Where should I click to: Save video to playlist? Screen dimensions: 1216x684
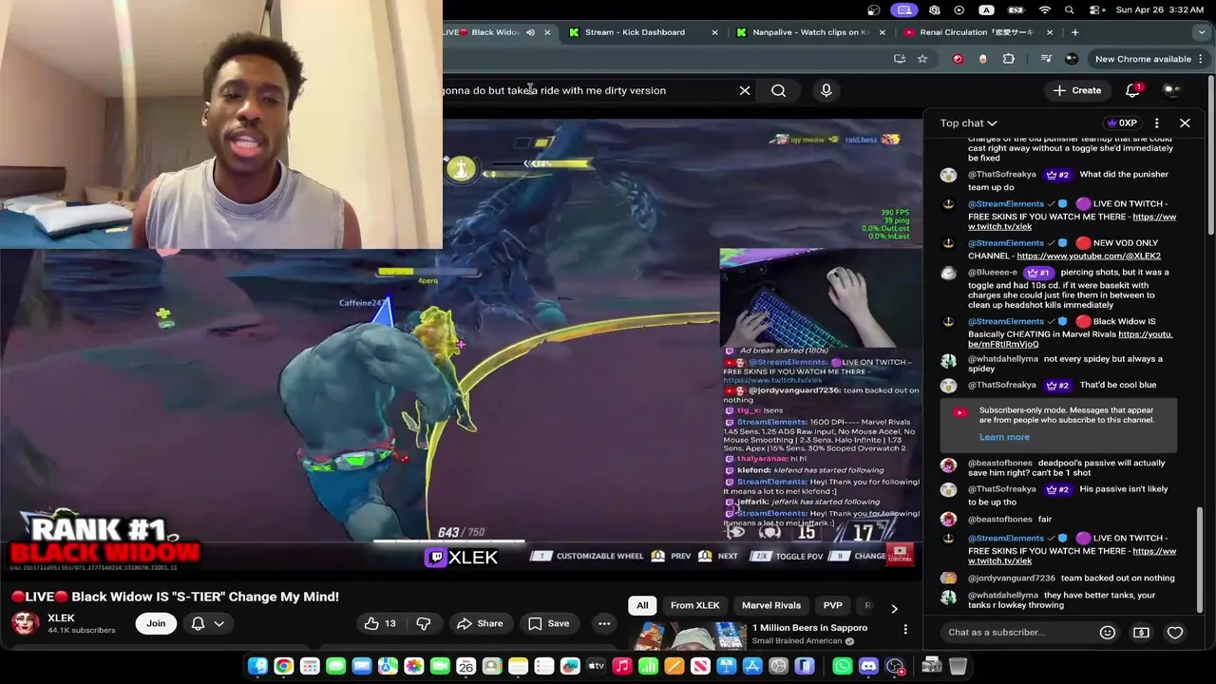coord(549,623)
